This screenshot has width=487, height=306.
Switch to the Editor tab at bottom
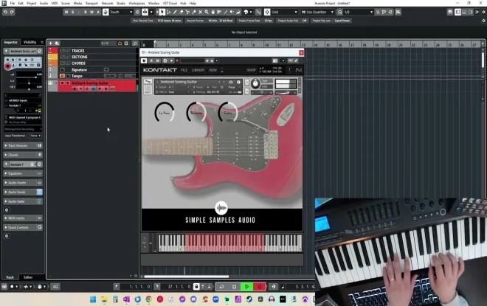28,277
